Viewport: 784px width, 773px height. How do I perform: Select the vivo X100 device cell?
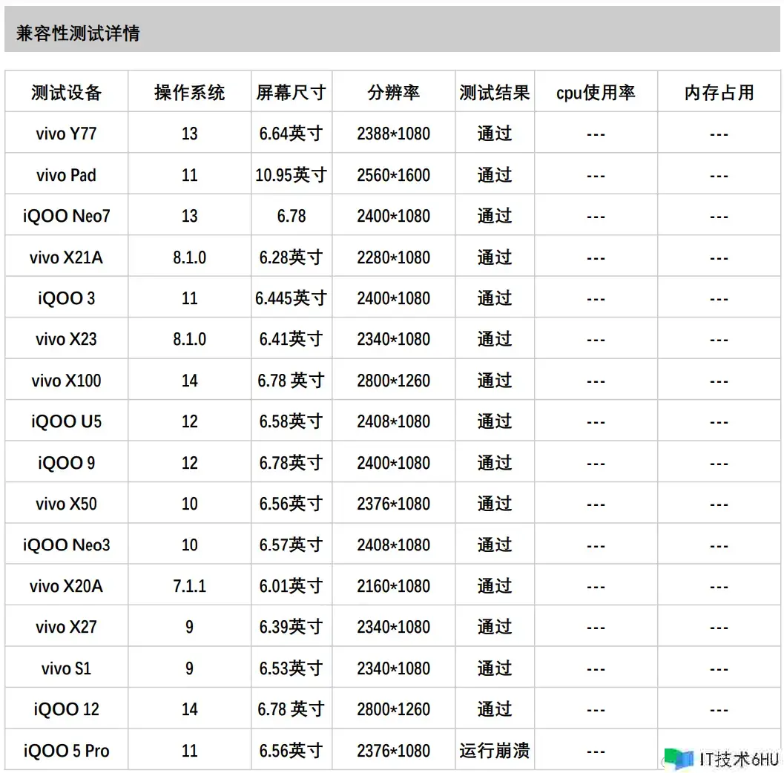pyautogui.click(x=66, y=381)
